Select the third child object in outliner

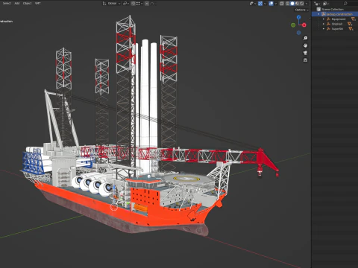tap(337, 29)
